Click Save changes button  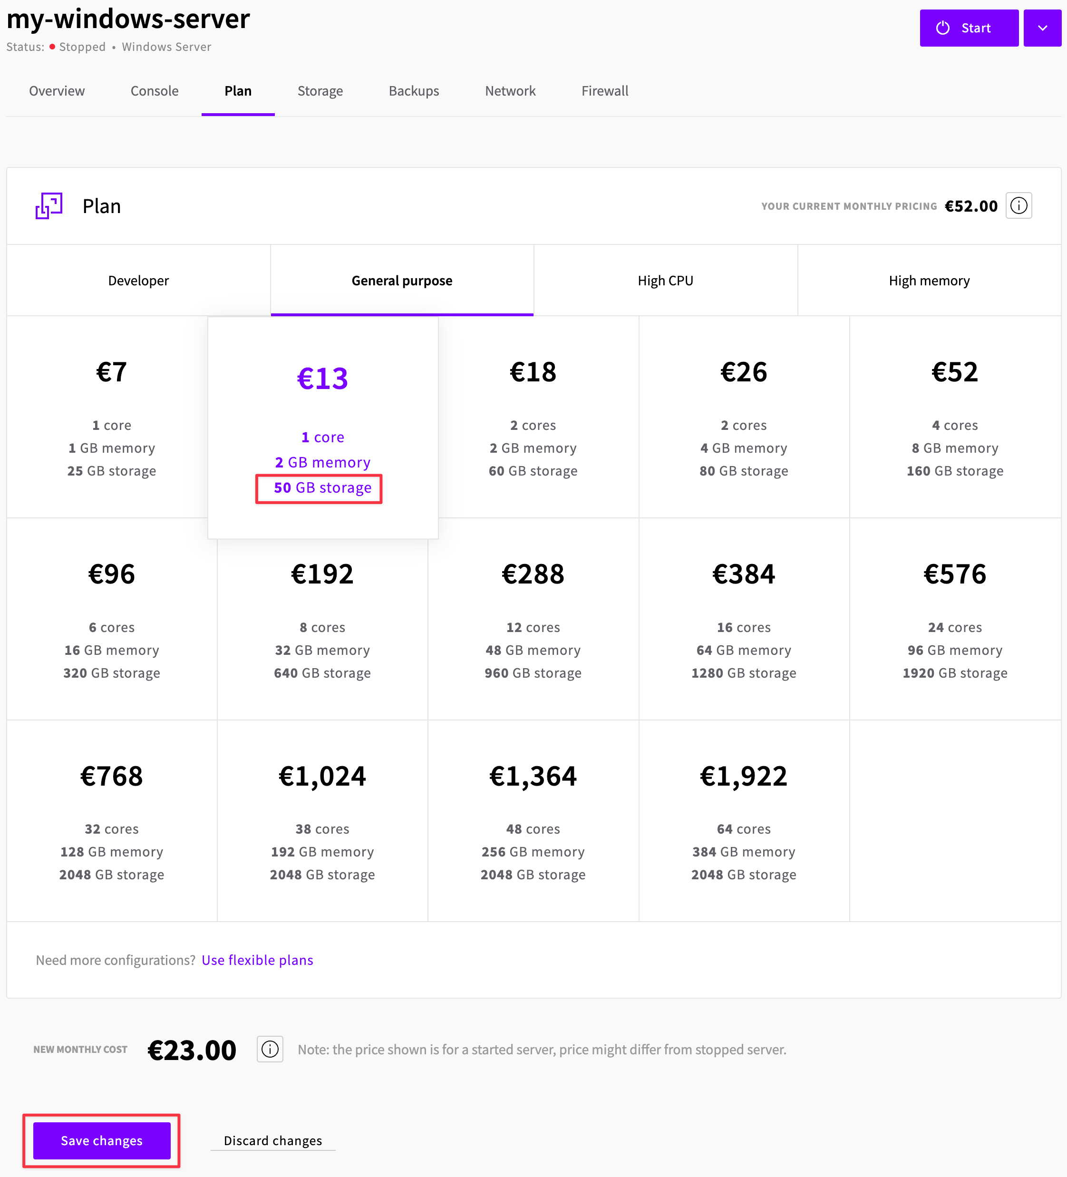[102, 1140]
